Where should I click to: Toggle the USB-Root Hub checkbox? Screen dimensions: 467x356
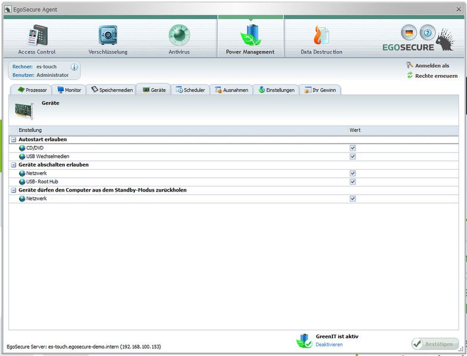coord(353,182)
